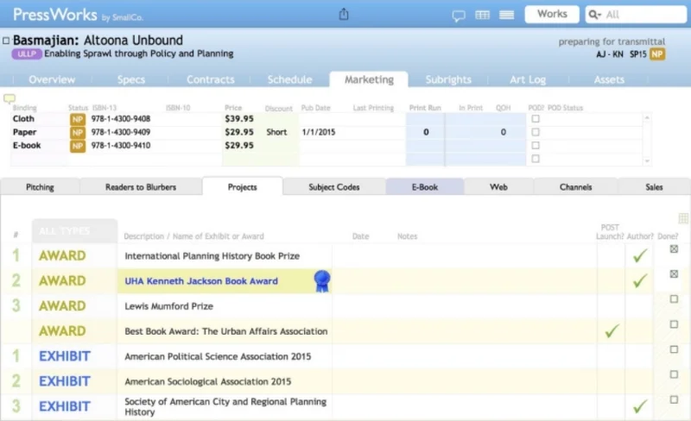691x421 pixels.
Task: Select UHA Kenneth Jackson Book Award entry
Action: point(201,281)
